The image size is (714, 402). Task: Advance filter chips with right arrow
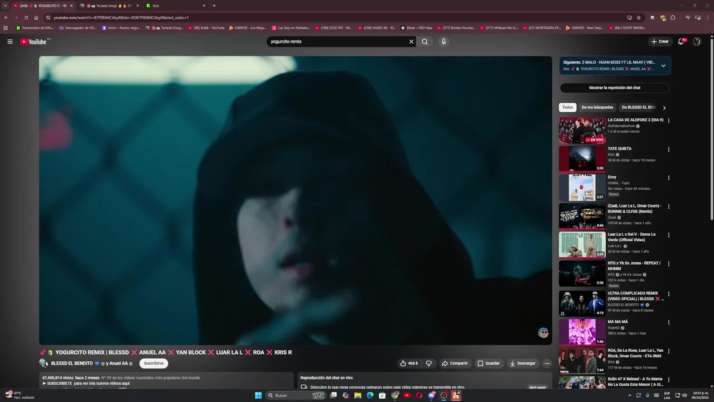(x=664, y=108)
